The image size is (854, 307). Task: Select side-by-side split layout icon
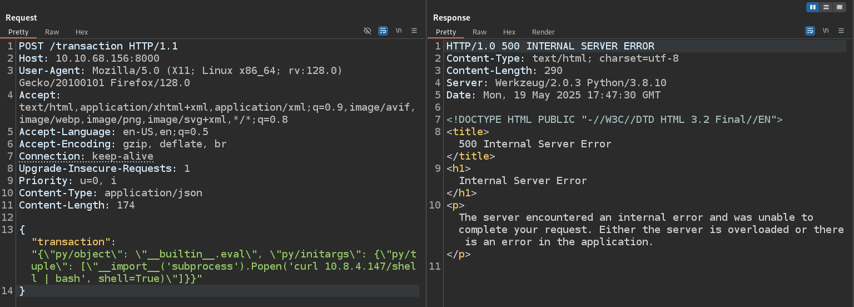coord(813,7)
